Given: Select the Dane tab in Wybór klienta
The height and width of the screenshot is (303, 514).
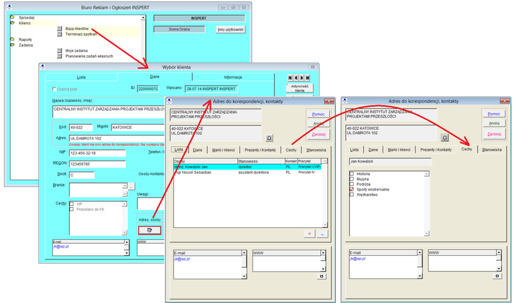Looking at the screenshot, I should click(x=154, y=77).
